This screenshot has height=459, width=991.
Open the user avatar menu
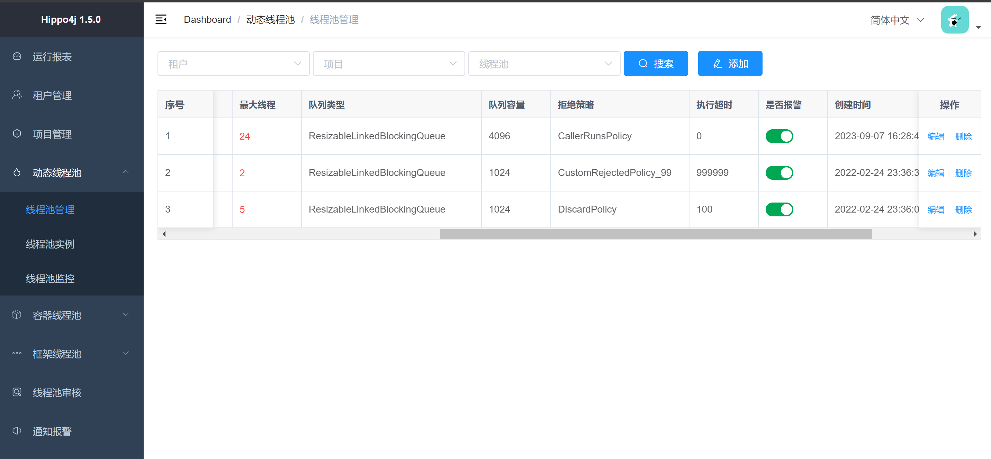[x=955, y=20]
